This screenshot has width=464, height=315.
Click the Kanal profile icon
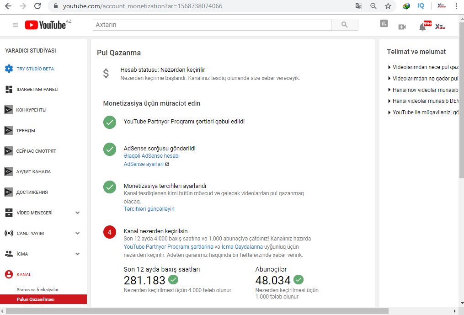pos(9,274)
